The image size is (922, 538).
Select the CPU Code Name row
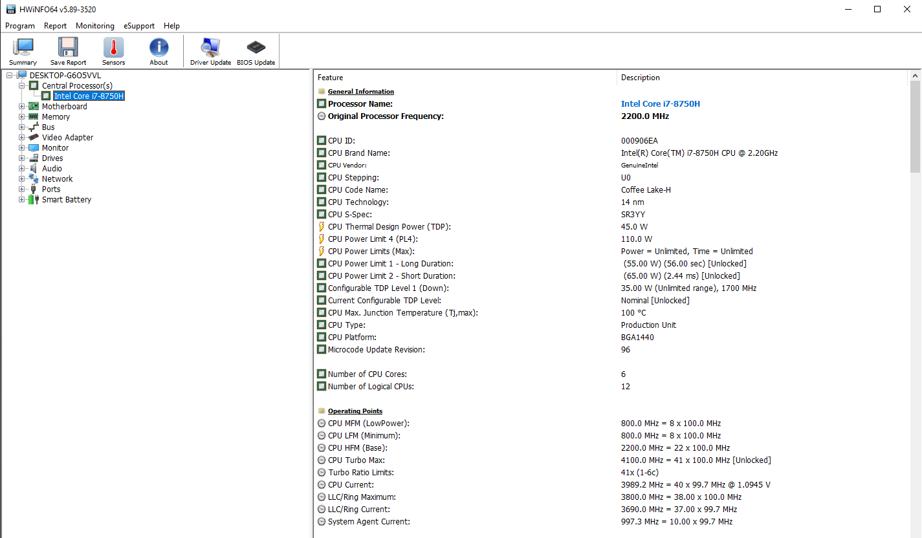coord(612,190)
